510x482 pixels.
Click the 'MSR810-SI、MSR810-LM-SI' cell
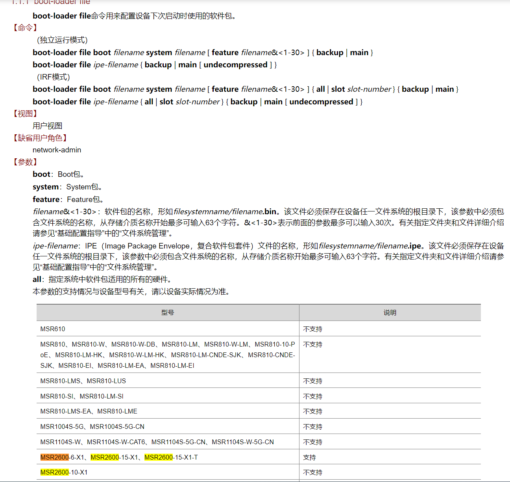[x=168, y=396]
